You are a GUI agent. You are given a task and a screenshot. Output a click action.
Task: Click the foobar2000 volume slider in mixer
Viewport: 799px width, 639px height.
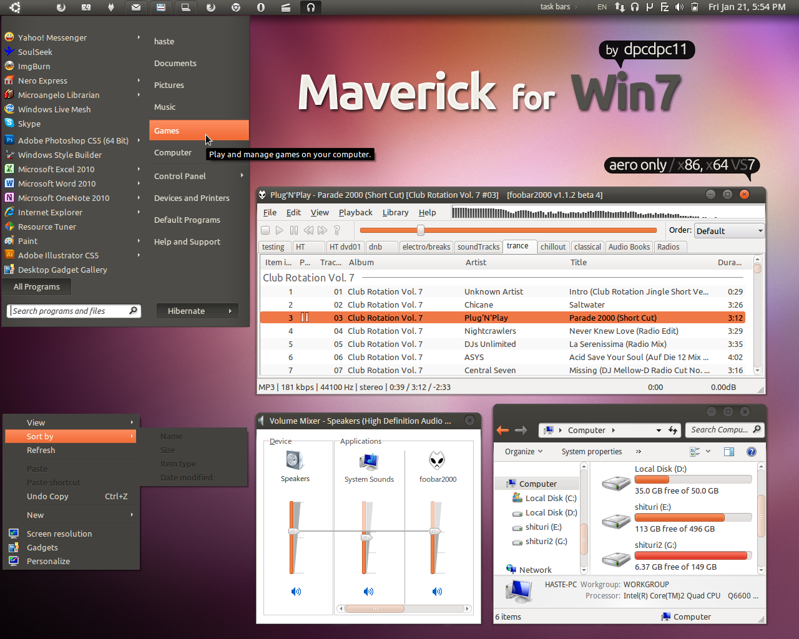coord(434,531)
